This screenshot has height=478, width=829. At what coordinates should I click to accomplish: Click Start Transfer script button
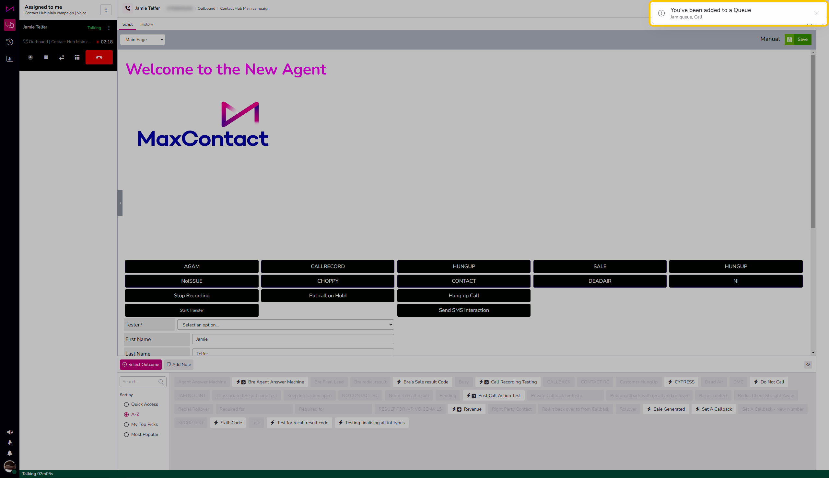[x=192, y=310]
